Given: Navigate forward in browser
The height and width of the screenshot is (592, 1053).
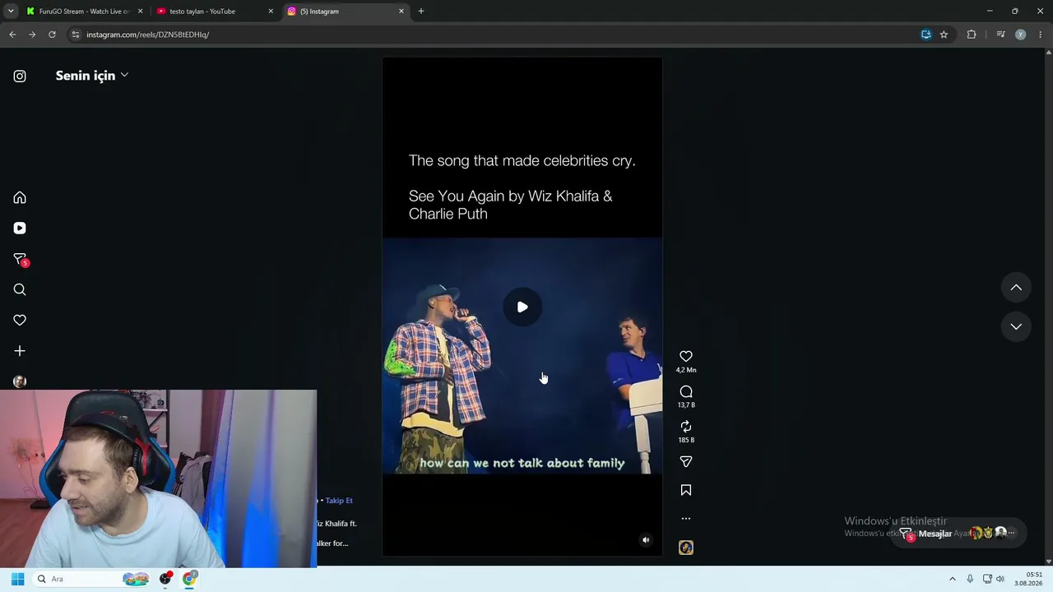Looking at the screenshot, I should [x=32, y=35].
